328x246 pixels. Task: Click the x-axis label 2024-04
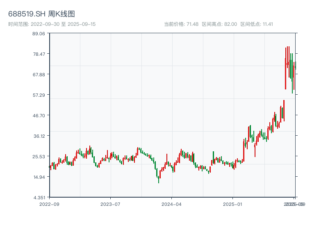tap(171, 204)
